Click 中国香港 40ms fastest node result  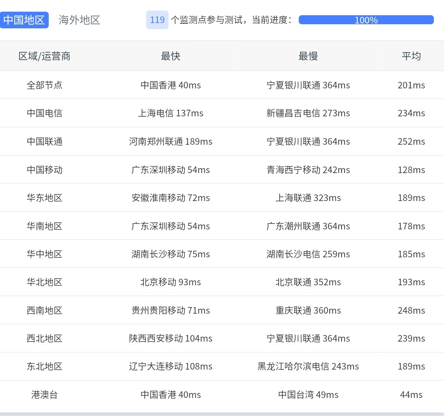point(171,85)
